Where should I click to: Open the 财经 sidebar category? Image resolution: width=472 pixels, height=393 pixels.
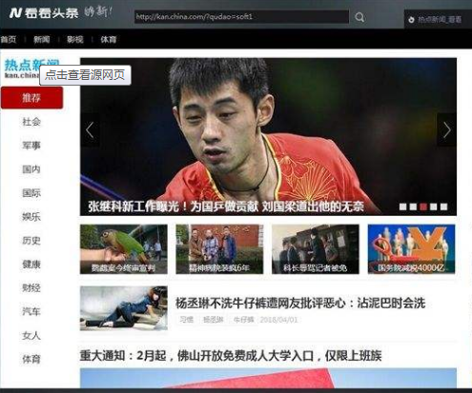click(31, 287)
